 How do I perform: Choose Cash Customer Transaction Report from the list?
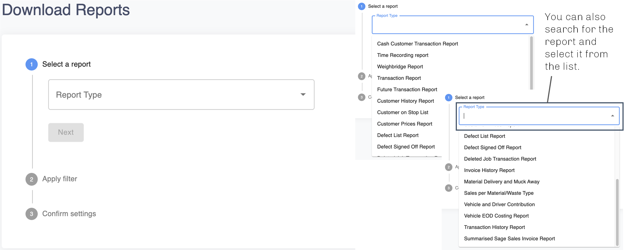pyautogui.click(x=417, y=44)
